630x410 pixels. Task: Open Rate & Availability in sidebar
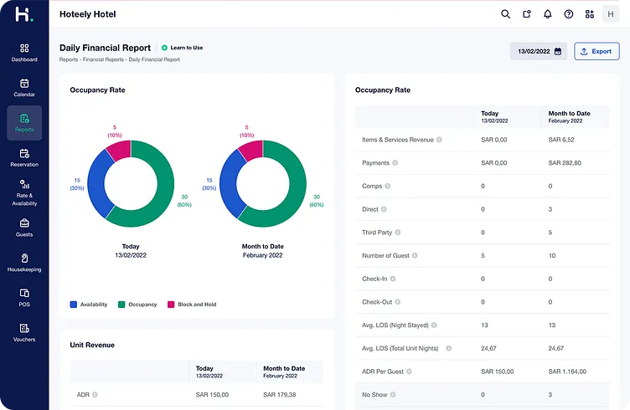24,192
